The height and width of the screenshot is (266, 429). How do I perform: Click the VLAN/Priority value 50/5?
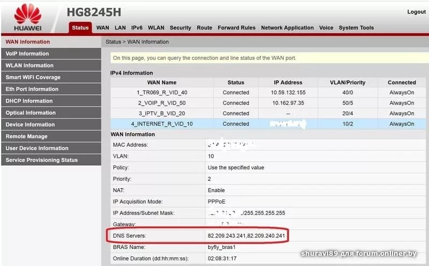347,103
